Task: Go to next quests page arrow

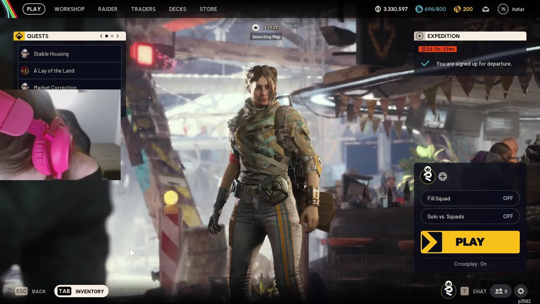Action: 117,36
